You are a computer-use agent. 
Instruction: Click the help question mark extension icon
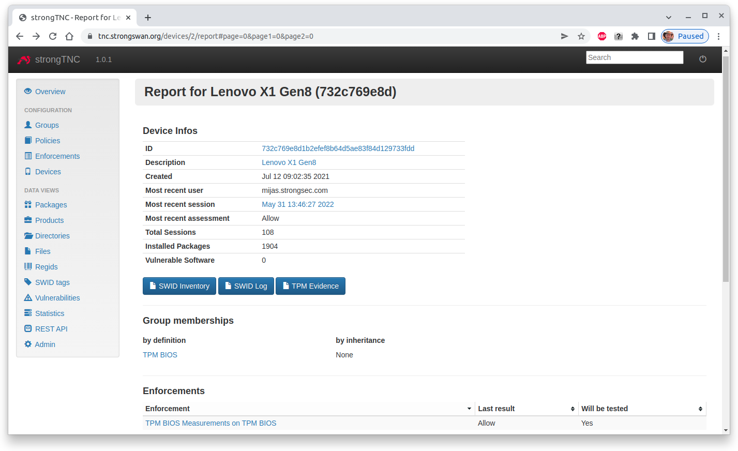[x=619, y=36]
